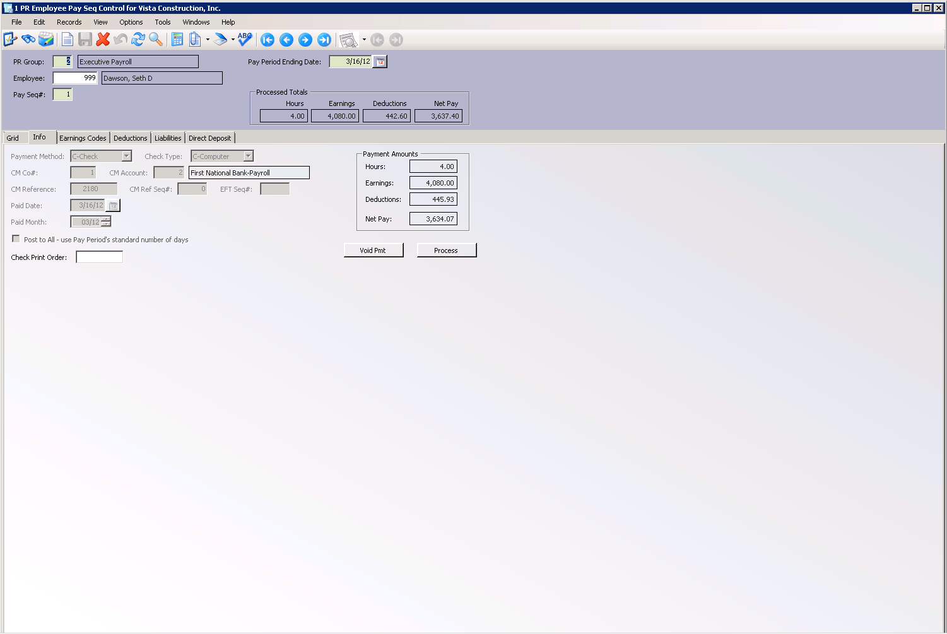Toggle Post to All checkbox

16,239
